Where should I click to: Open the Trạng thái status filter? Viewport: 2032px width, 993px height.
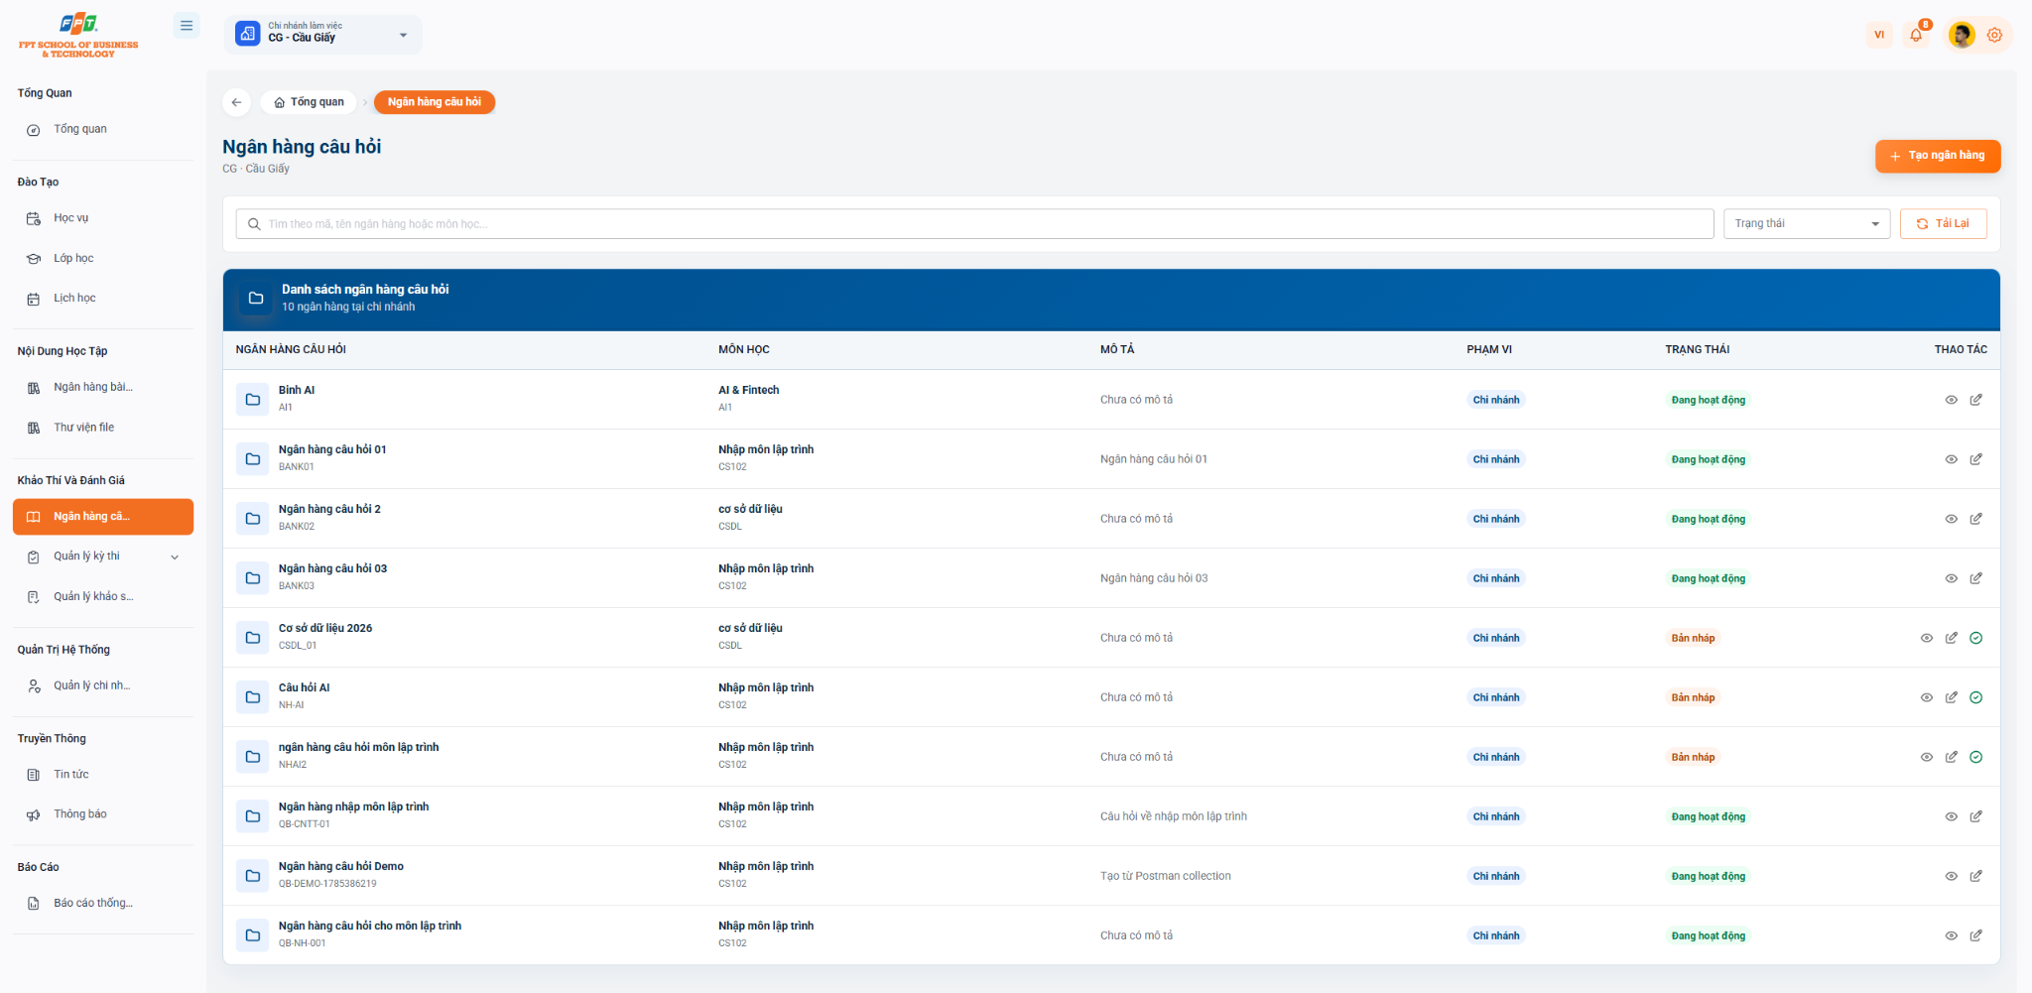click(1806, 223)
